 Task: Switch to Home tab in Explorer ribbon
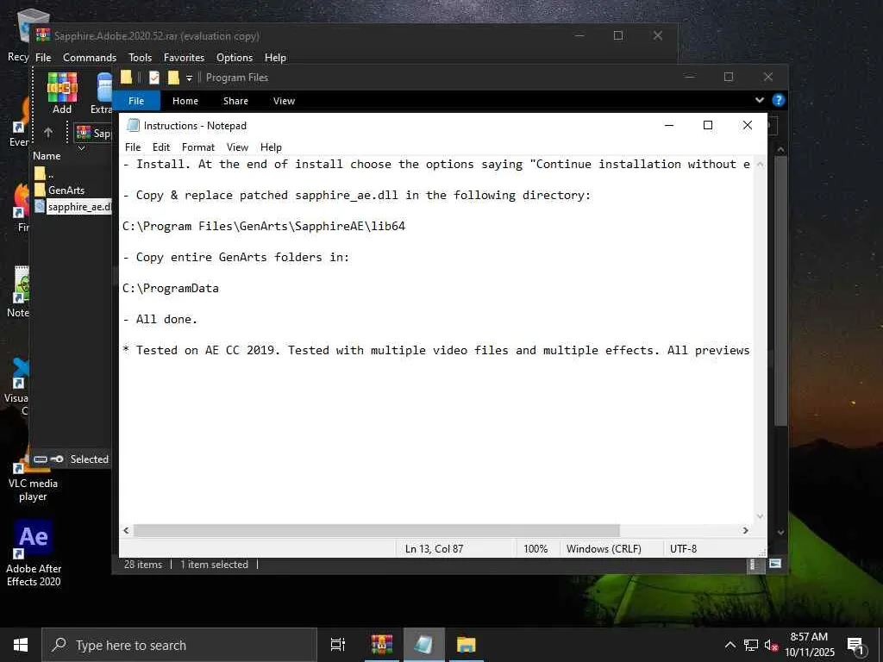[185, 101]
